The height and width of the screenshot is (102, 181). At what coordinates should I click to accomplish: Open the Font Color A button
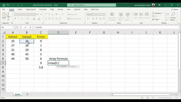(39, 19)
